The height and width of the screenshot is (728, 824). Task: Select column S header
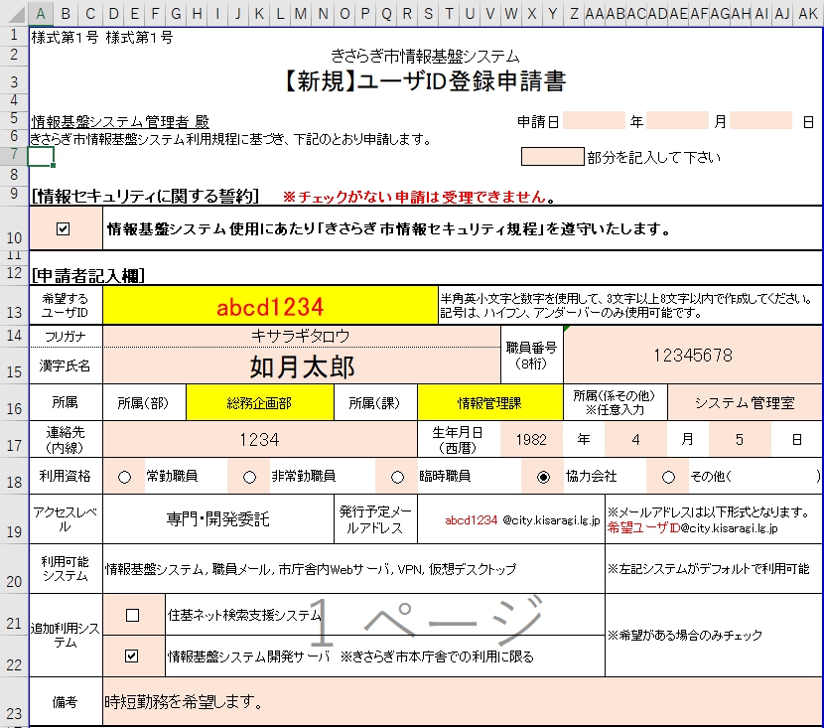coord(428,13)
